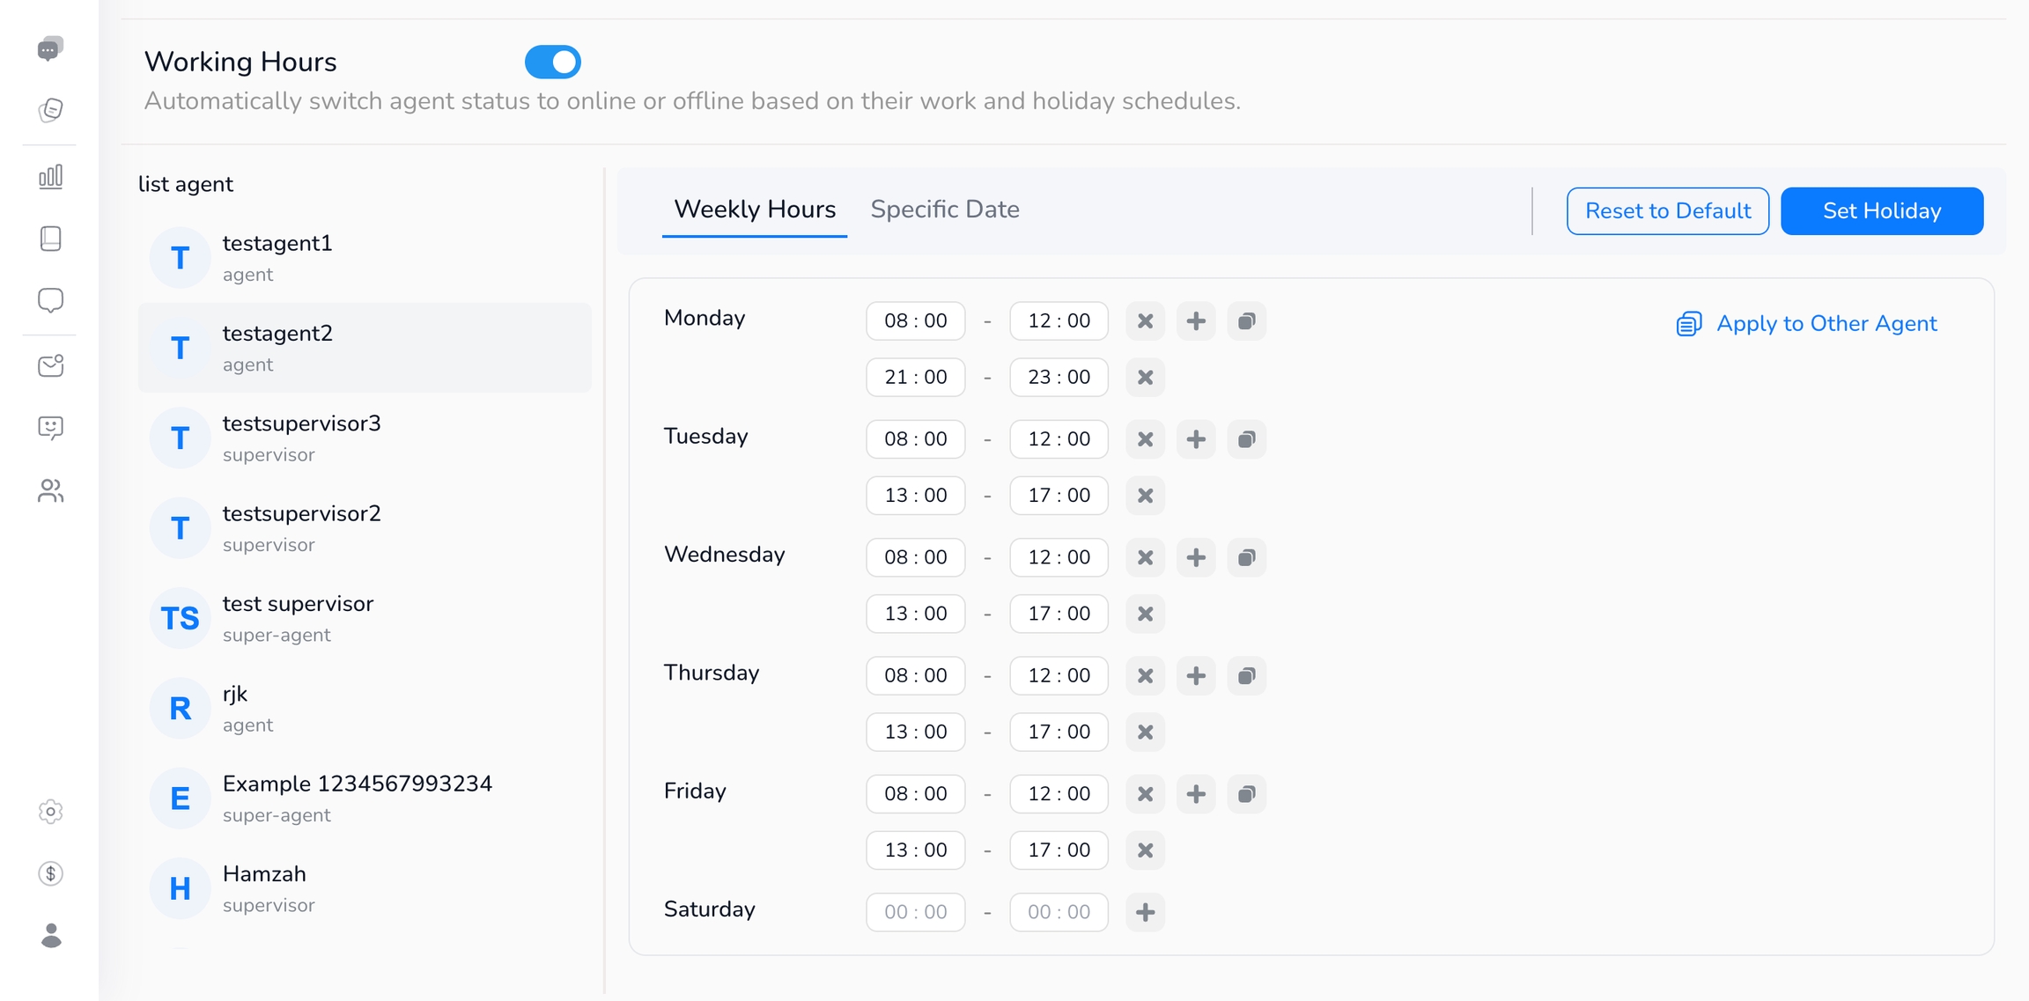This screenshot has width=2029, height=1001.
Task: Open Saturday's 00:00 start time field
Action: 915,912
